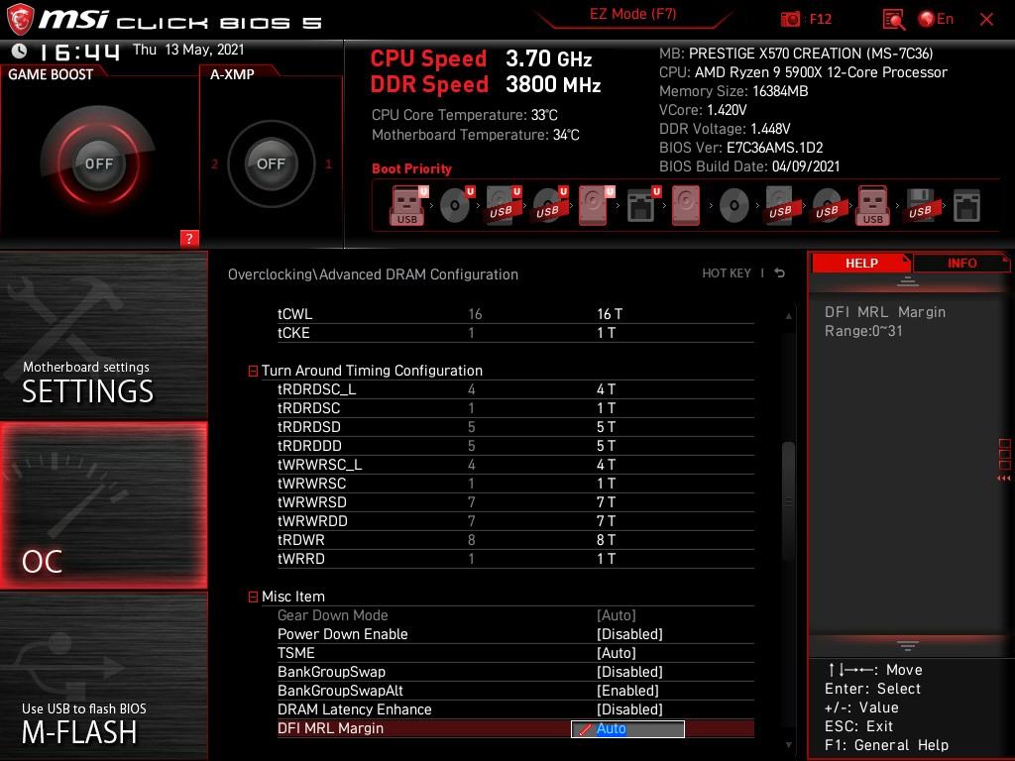Select A-XMP profile 2
The image size is (1015, 761).
click(x=214, y=163)
